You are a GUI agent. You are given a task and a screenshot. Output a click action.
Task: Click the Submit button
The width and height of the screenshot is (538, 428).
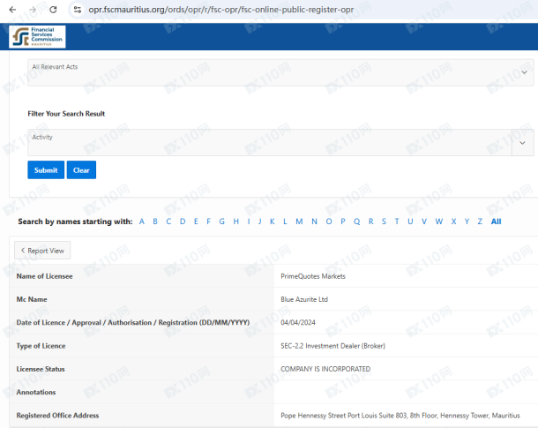(46, 170)
